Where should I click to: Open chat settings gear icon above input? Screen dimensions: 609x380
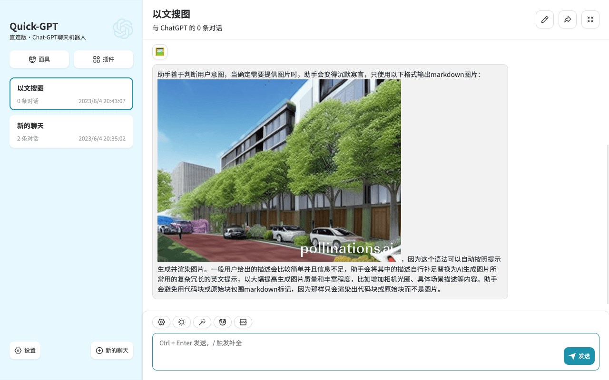161,322
